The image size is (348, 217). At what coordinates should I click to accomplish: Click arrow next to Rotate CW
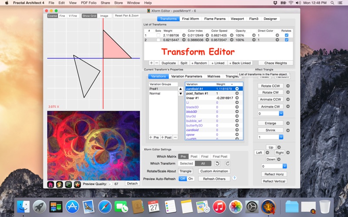[288, 92]
